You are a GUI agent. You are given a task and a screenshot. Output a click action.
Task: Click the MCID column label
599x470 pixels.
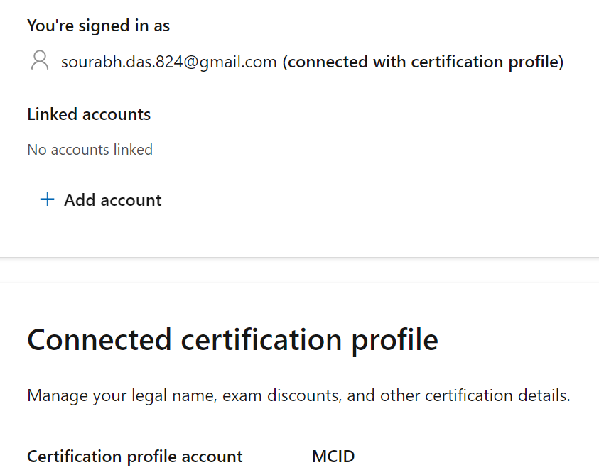[x=333, y=457]
